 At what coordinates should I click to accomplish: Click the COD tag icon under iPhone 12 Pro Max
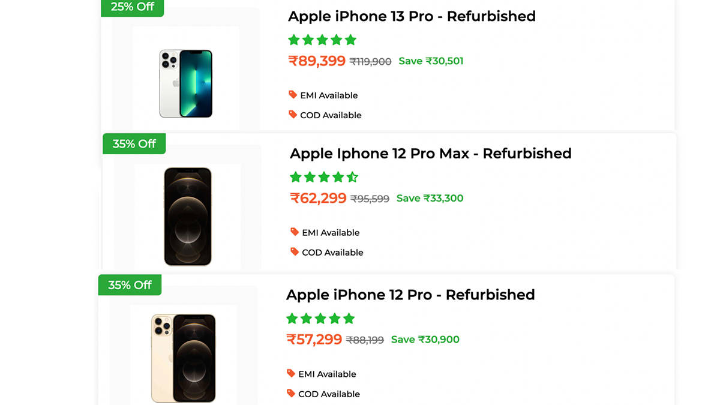295,252
